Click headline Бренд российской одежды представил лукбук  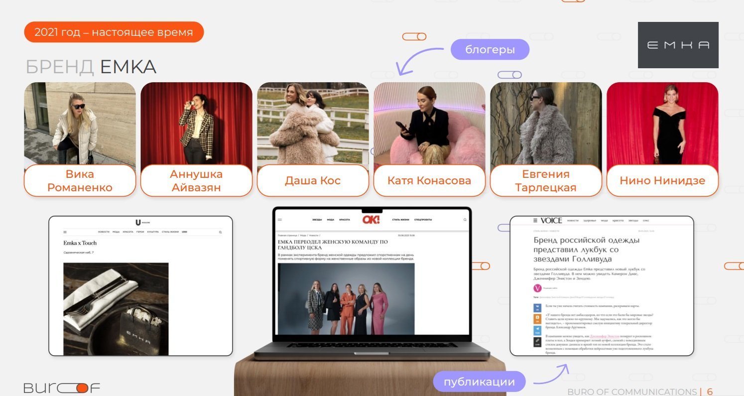click(x=587, y=250)
